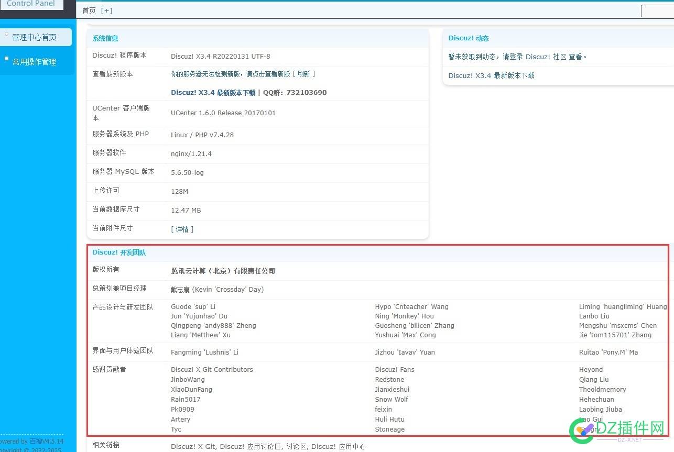
Task: Select the 腾讯云计算（北京）有限责任公司 text
Action: (223, 271)
